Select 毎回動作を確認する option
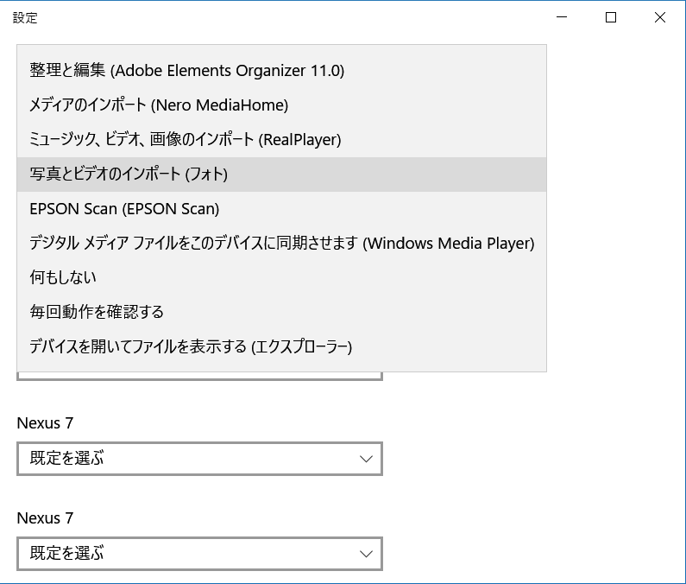This screenshot has width=686, height=584. pos(282,313)
